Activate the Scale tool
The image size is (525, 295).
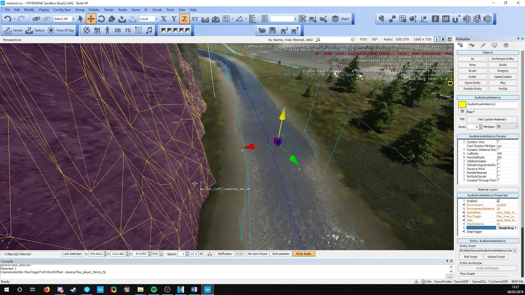112,18
